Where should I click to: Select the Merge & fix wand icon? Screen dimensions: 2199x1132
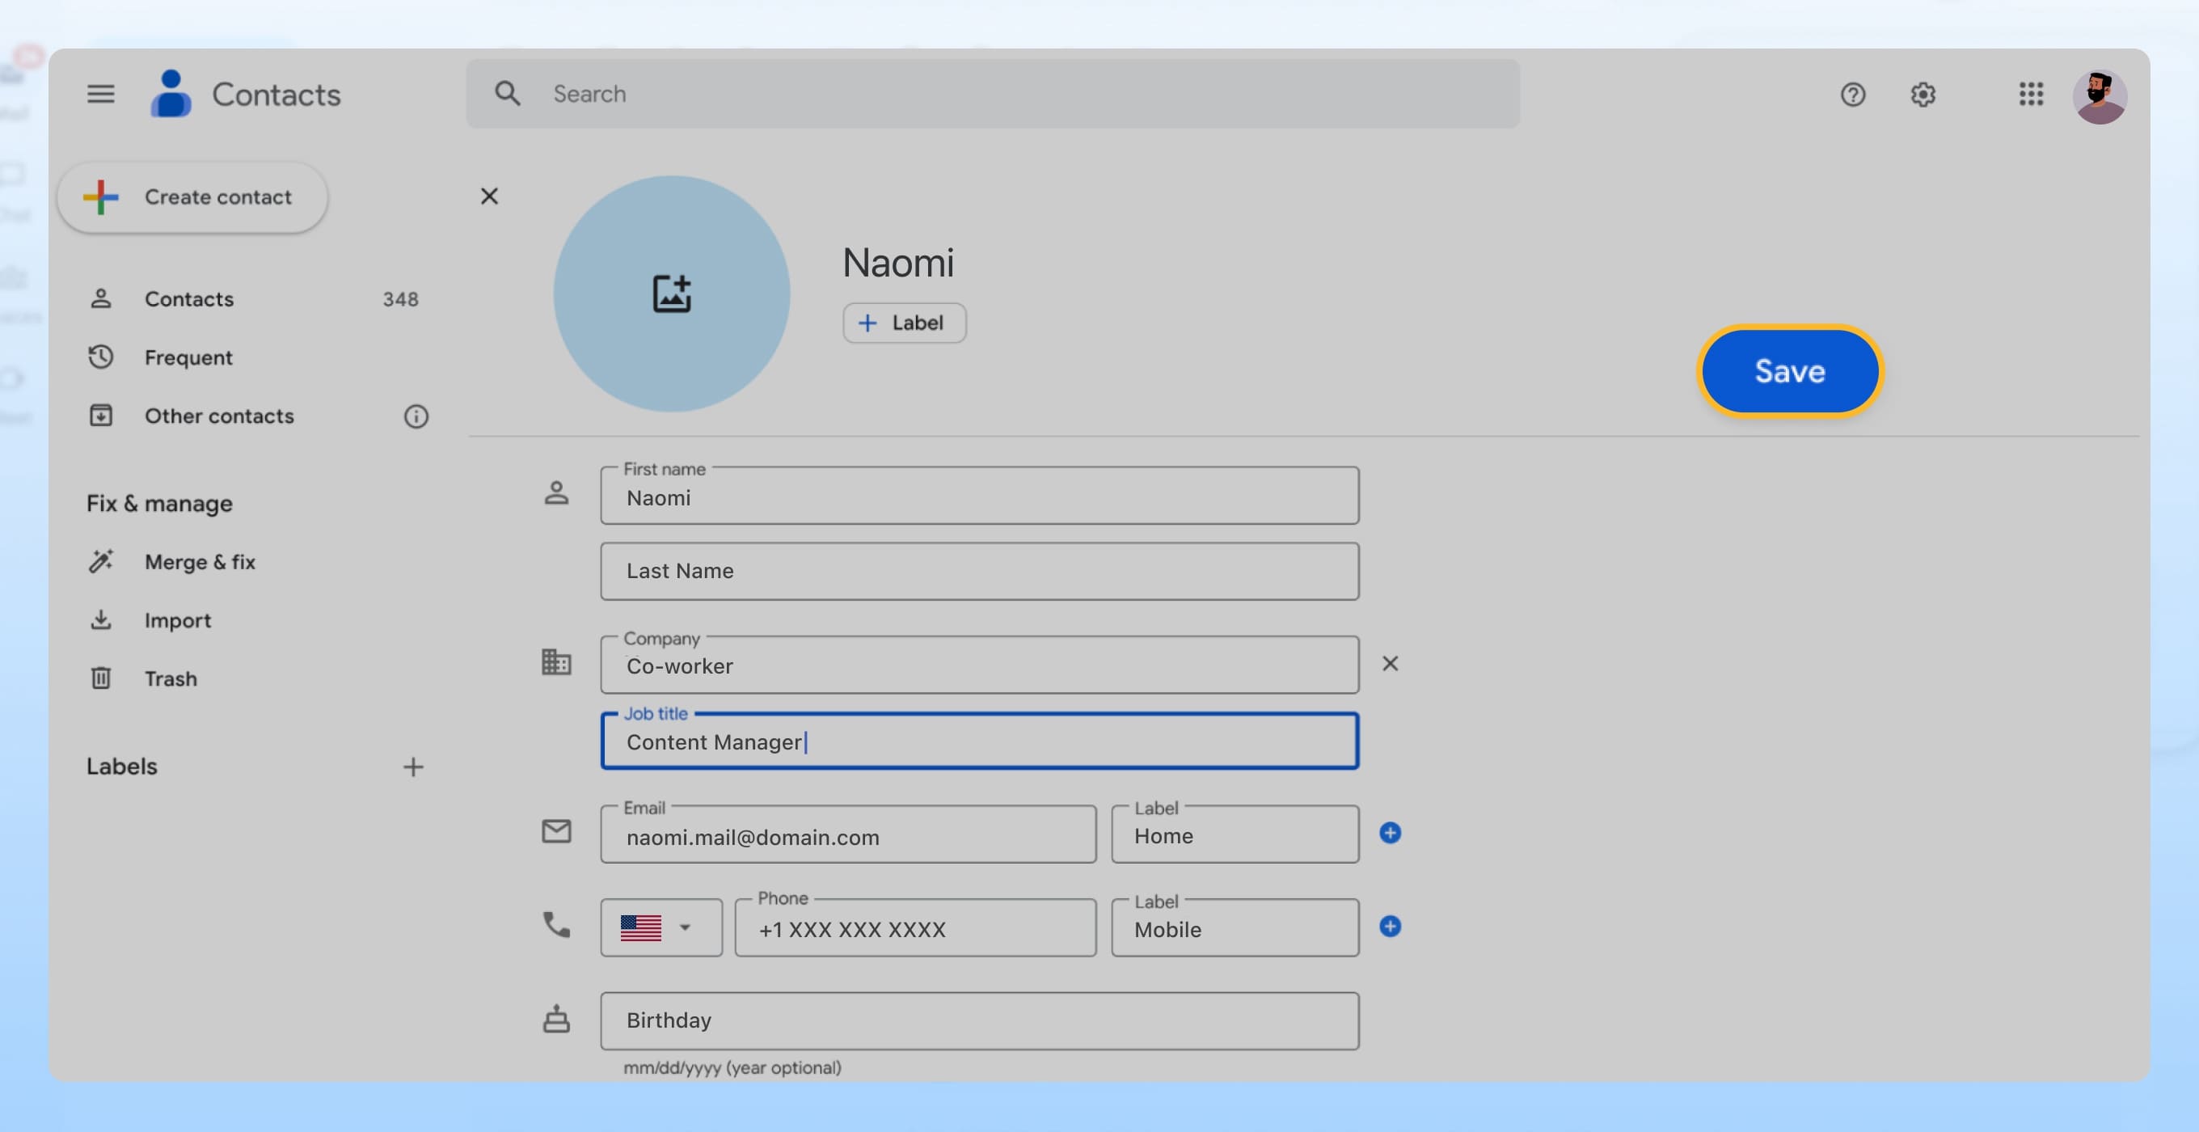(101, 561)
